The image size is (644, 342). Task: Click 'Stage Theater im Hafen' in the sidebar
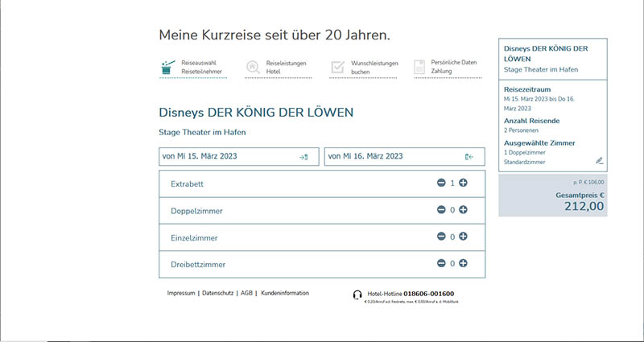pyautogui.click(x=541, y=69)
